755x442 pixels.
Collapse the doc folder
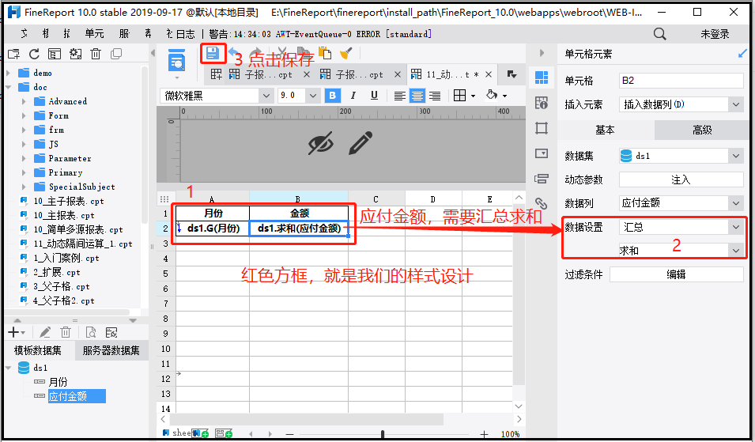(8, 87)
